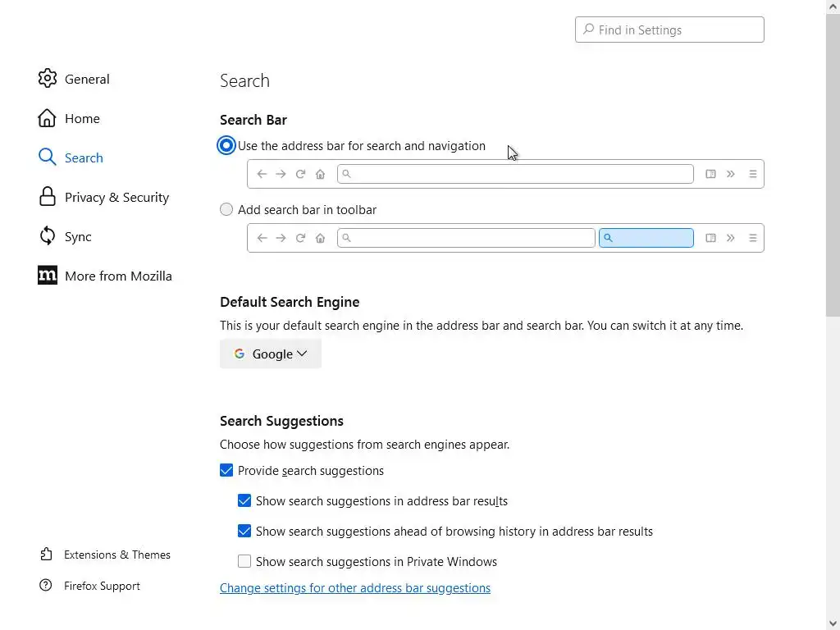Screen dimensions: 840x630
Task: Click the More from Mozilla logo icon
Action: (x=48, y=276)
